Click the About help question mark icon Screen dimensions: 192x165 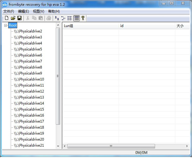(x=83, y=18)
